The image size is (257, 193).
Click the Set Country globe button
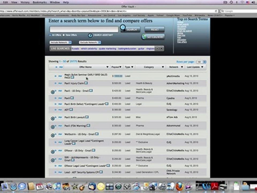(x=153, y=37)
